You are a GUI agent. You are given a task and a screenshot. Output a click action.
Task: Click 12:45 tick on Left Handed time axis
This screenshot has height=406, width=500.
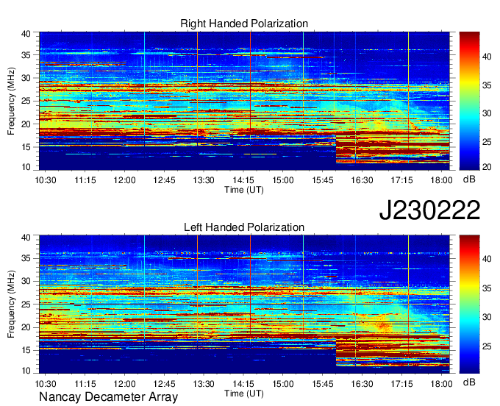click(x=164, y=384)
